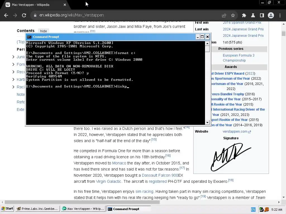Jump to citation 16 footnote
The height and width of the screenshot is (214, 286).
pos(168,155)
